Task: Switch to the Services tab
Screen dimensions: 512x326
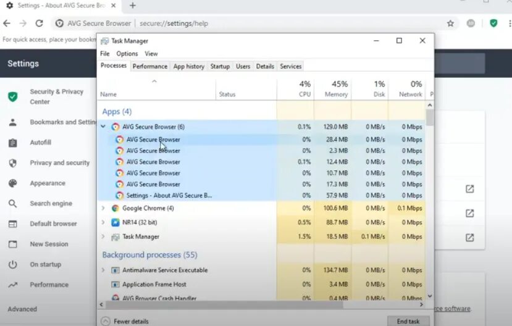Action: pyautogui.click(x=291, y=66)
